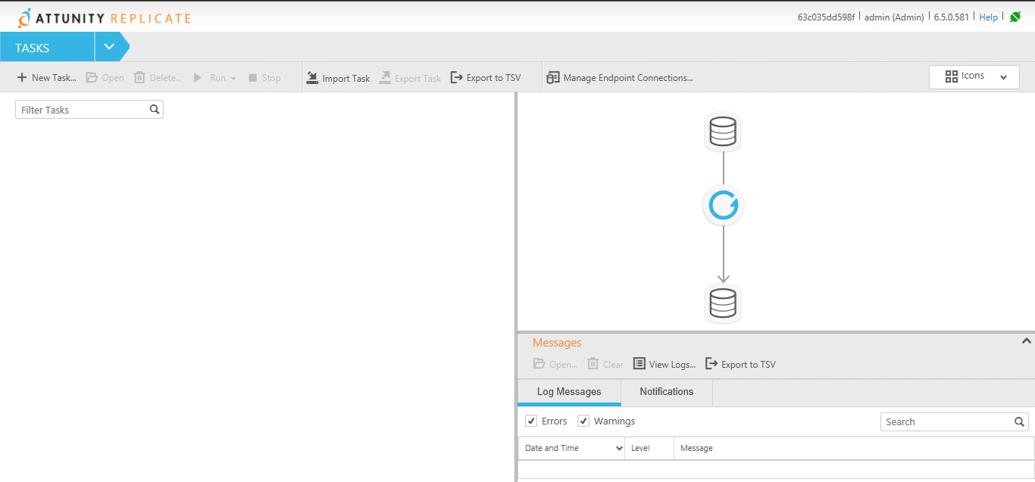The image size is (1035, 482).
Task: Disable the Warnings filter
Action: tap(583, 420)
